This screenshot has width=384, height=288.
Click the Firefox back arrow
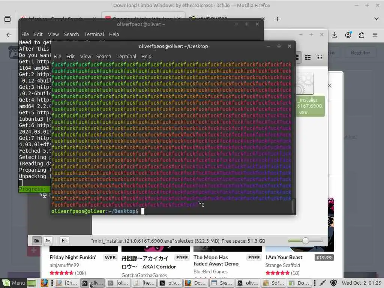(9, 35)
